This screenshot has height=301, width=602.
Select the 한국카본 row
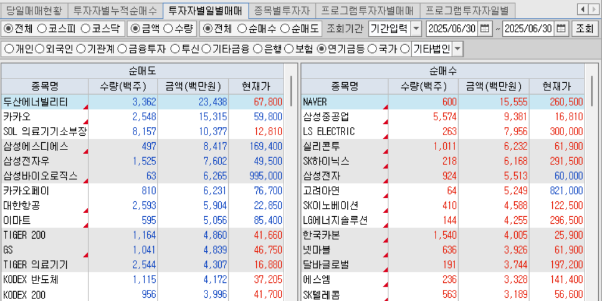point(442,235)
